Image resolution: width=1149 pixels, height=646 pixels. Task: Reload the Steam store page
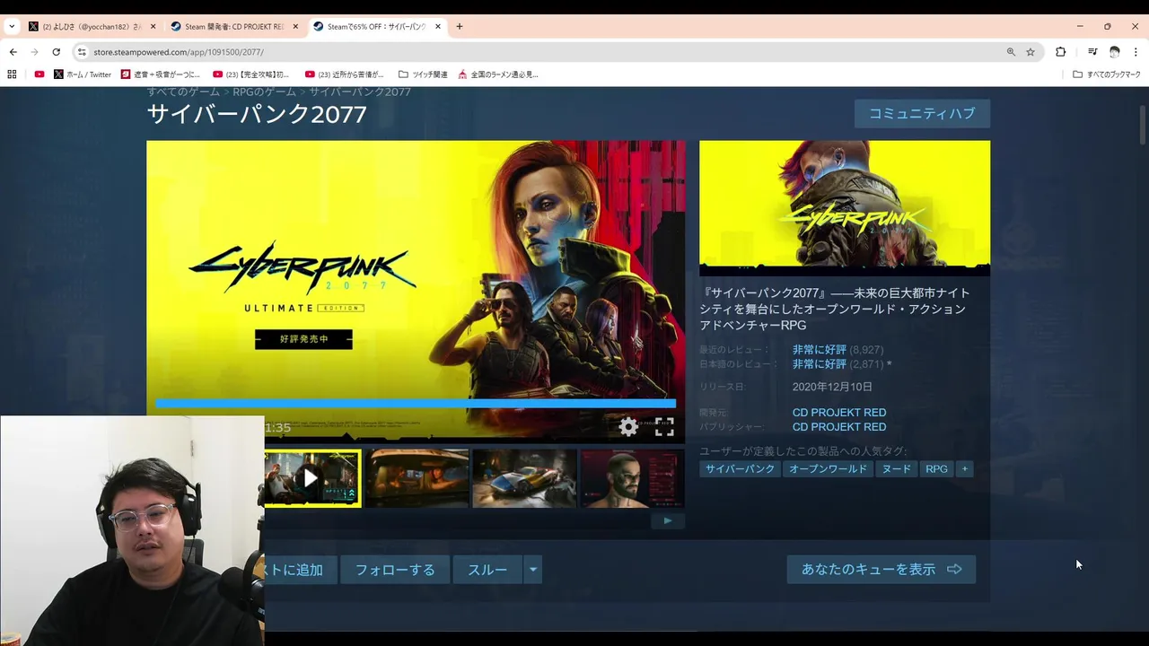tap(56, 52)
